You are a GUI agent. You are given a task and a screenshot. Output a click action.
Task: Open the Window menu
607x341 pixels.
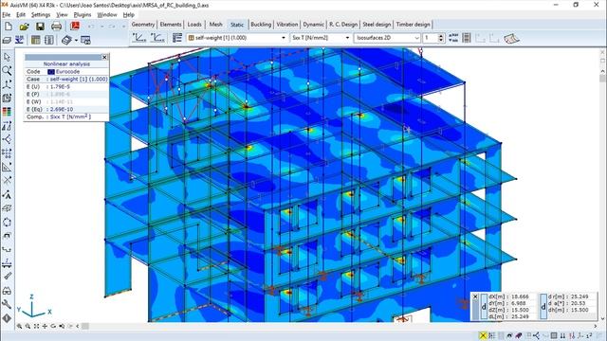coord(107,15)
